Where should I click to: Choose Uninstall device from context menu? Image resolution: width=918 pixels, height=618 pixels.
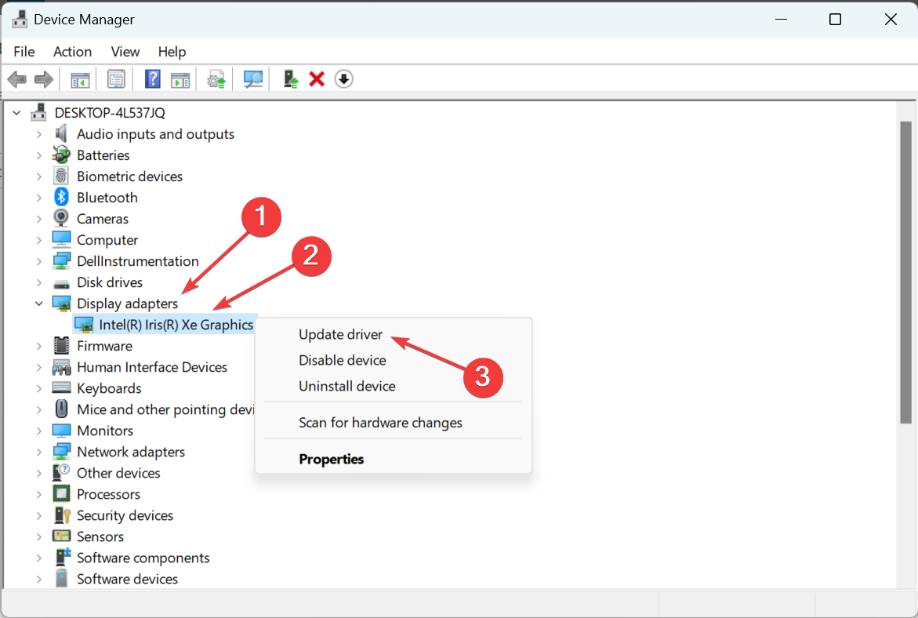(x=347, y=386)
